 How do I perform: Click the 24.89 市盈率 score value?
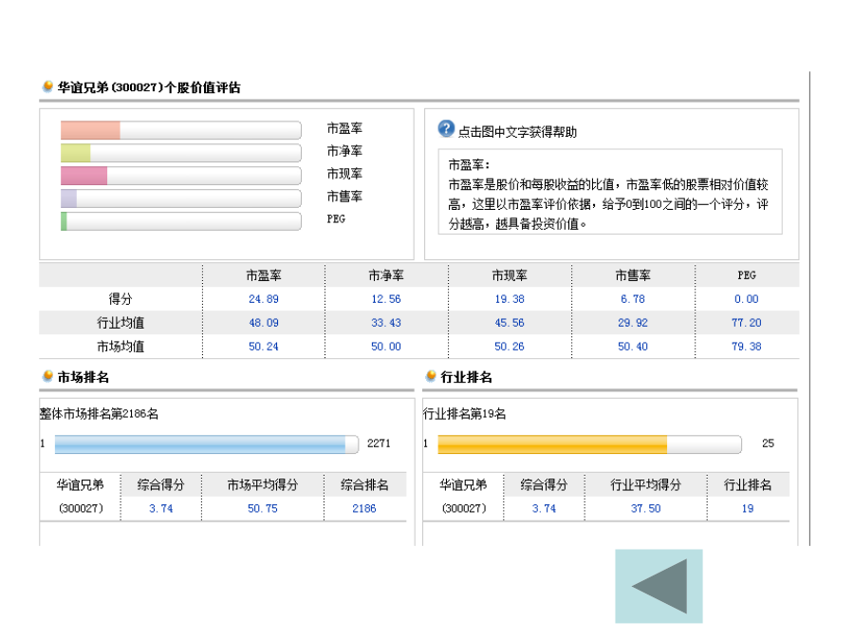[x=264, y=299]
